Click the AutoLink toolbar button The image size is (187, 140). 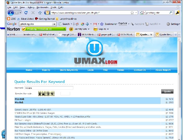(x=138, y=24)
